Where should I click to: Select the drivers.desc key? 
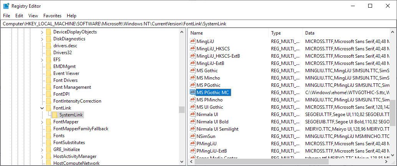tap(65, 46)
